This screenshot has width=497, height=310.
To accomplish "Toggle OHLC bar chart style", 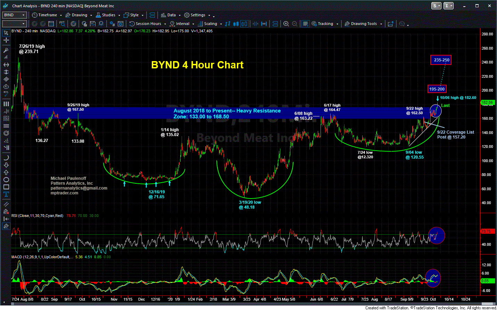I will pos(227,24).
